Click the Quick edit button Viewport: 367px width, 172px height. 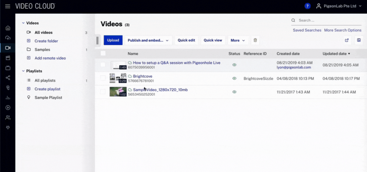(186, 40)
